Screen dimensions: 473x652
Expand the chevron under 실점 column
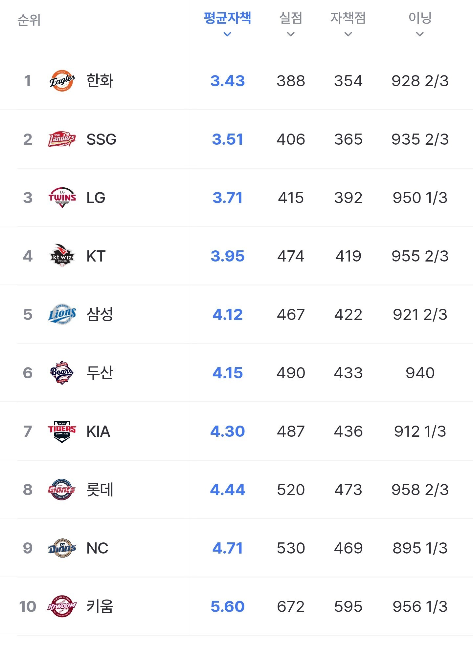point(291,34)
